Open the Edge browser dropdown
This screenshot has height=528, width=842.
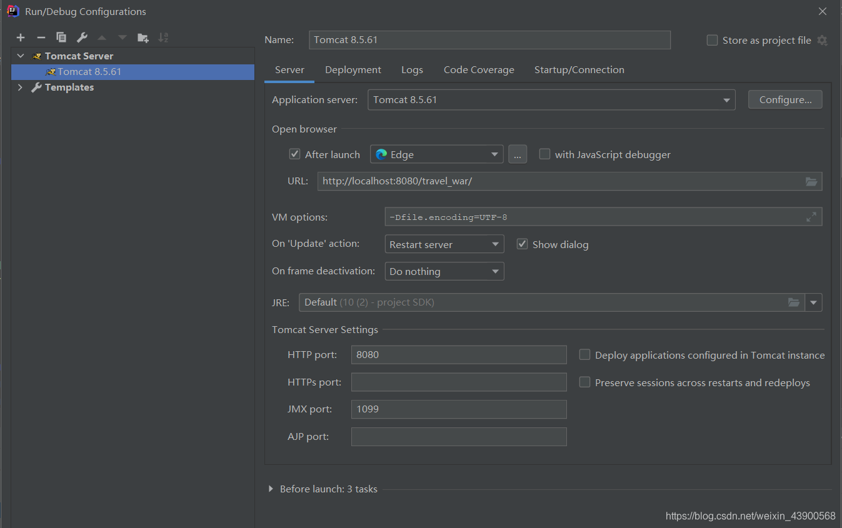437,154
